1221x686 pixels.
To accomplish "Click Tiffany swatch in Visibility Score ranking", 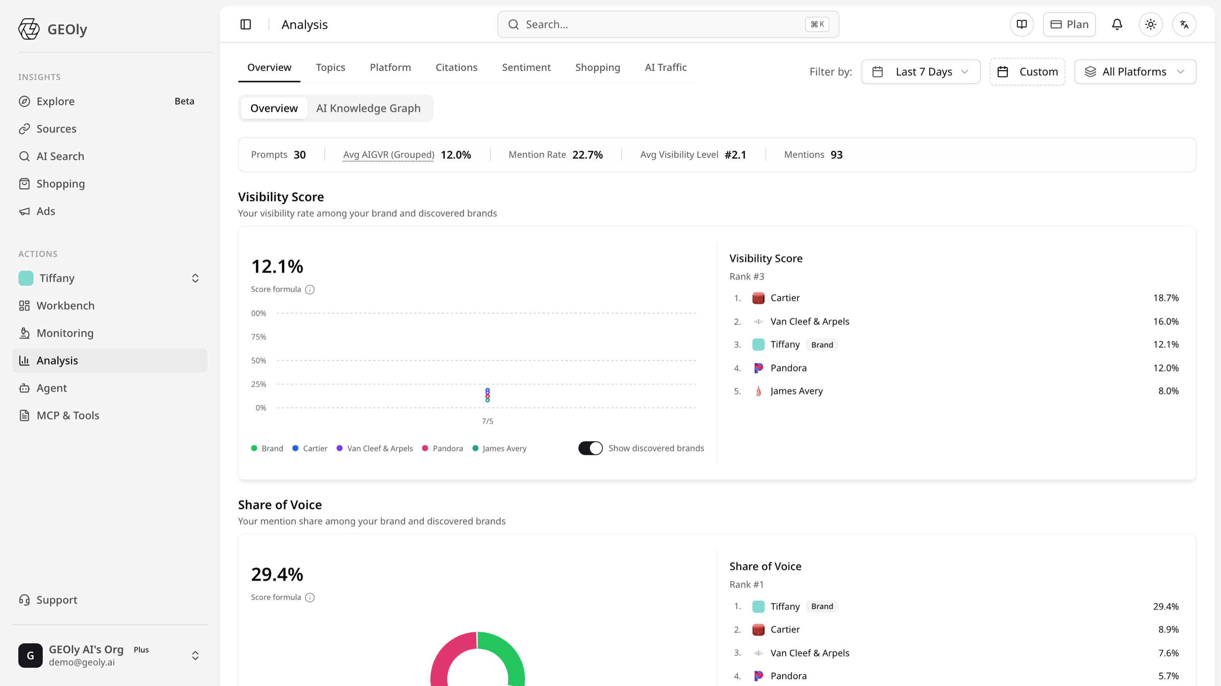I will tap(758, 345).
